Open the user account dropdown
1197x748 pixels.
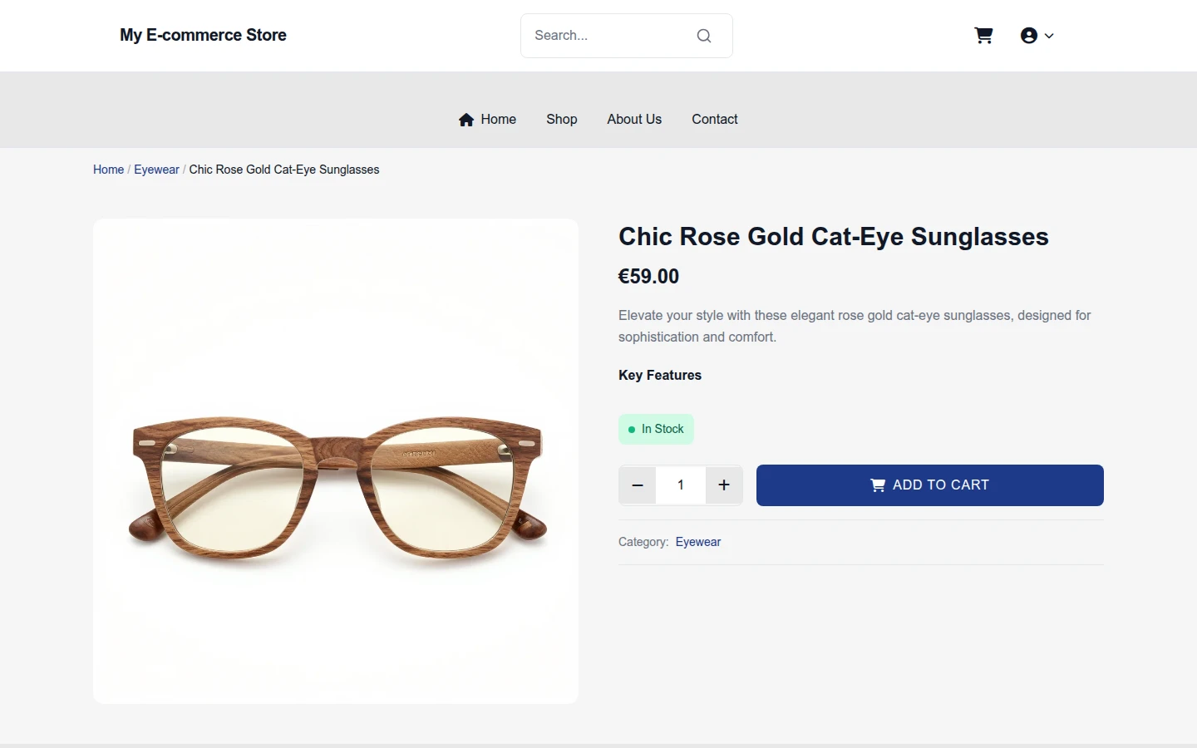point(1037,36)
